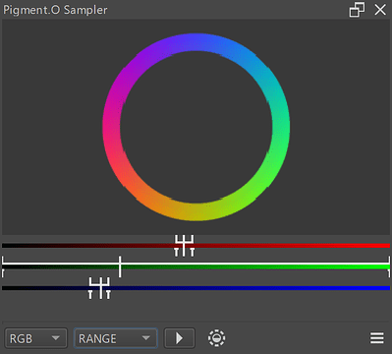Click the green channel slider handle
The width and height of the screenshot is (392, 354).
(x=120, y=266)
